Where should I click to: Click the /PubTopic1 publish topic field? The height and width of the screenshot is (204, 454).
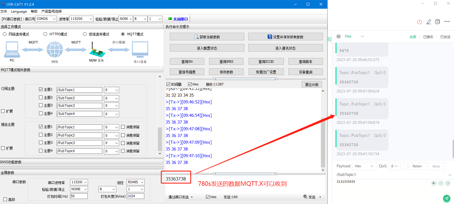point(79,127)
